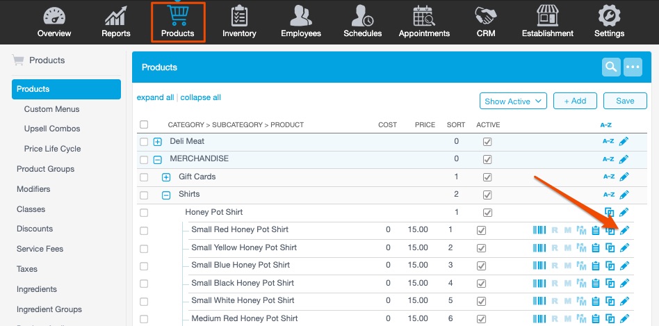
Task: Open Custom Menus in the sidebar
Action: 51,109
